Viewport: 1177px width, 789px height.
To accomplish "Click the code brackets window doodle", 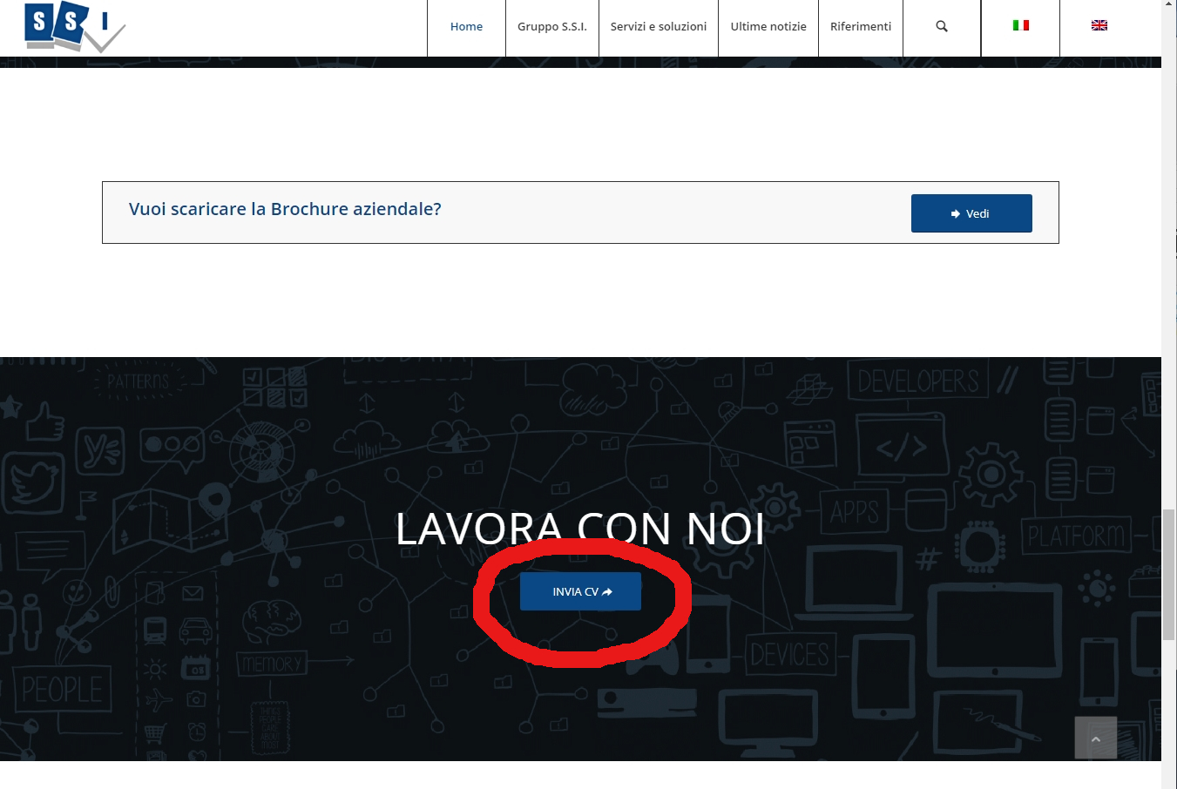I will tap(901, 447).
